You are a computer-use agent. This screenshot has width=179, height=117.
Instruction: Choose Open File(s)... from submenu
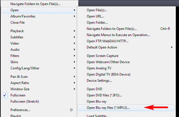126,10
